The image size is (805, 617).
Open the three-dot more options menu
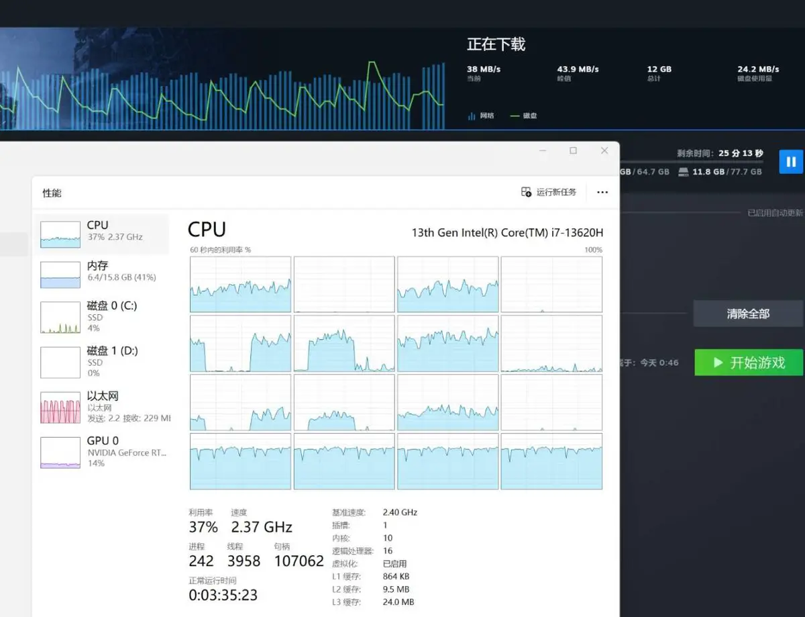pos(602,193)
